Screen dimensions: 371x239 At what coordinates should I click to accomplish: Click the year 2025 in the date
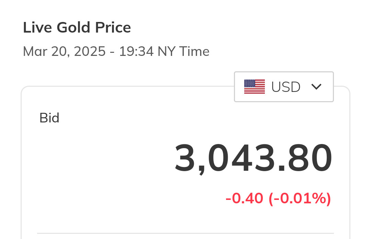[x=90, y=52]
